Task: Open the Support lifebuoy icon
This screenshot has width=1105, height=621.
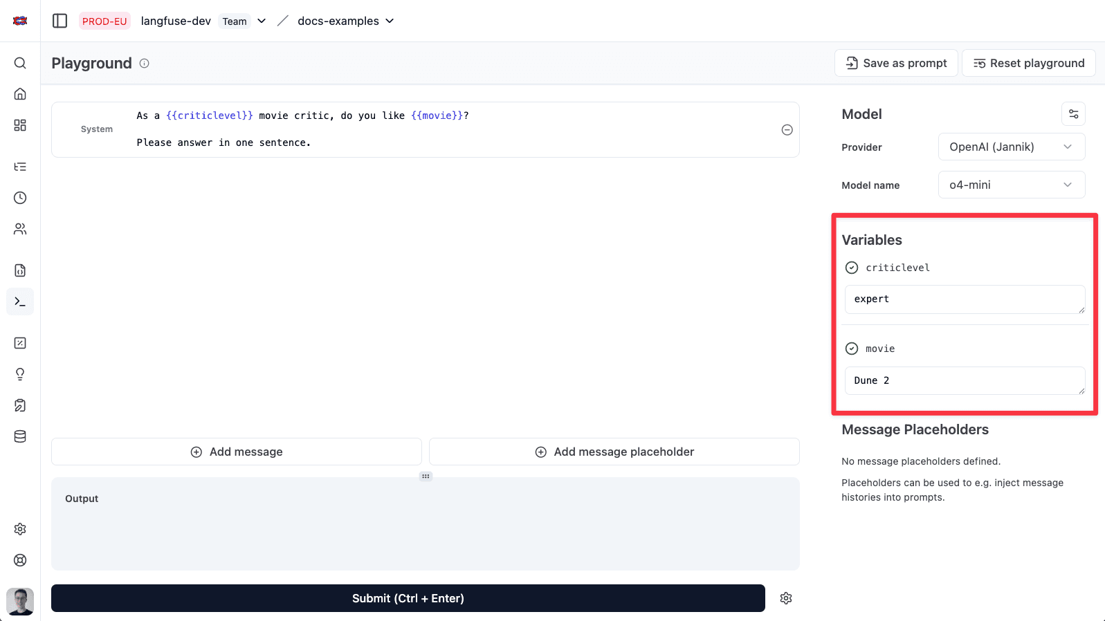Action: coord(20,560)
